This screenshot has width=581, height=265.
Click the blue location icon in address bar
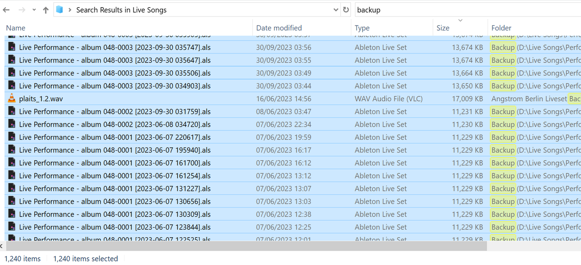(x=59, y=10)
